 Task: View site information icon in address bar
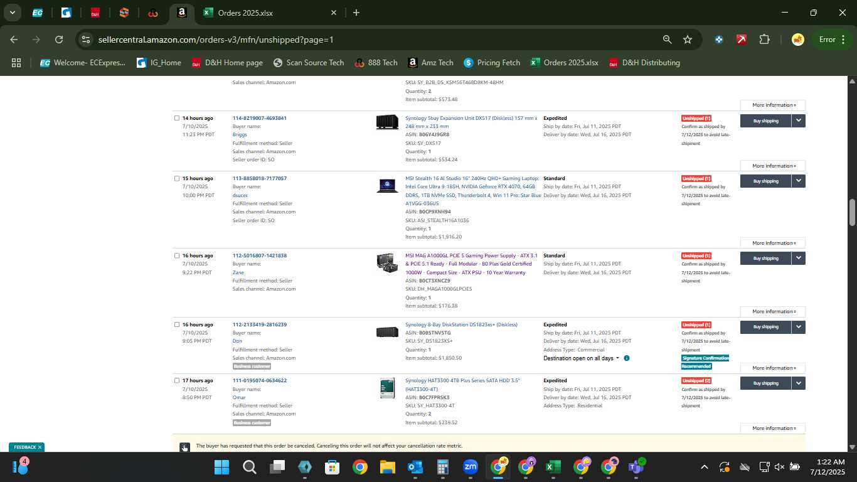86,40
